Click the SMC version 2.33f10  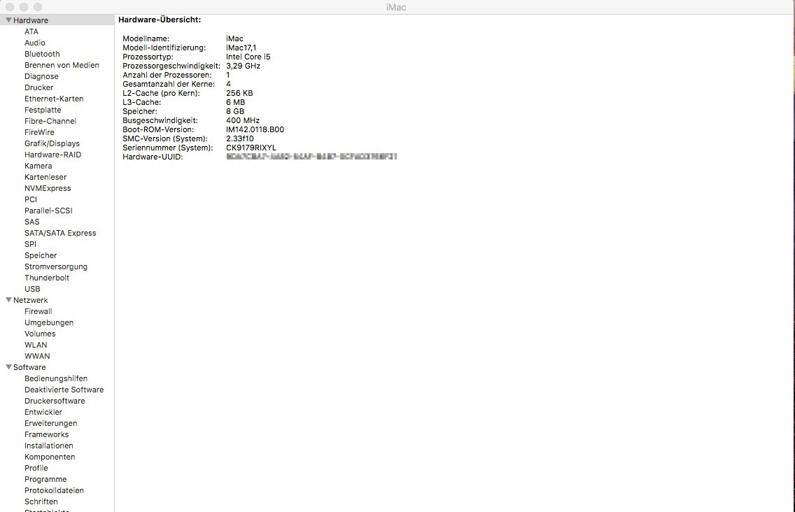click(240, 138)
